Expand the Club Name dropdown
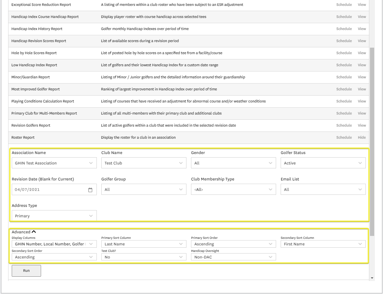The width and height of the screenshot is (383, 294). pyautogui.click(x=144, y=163)
